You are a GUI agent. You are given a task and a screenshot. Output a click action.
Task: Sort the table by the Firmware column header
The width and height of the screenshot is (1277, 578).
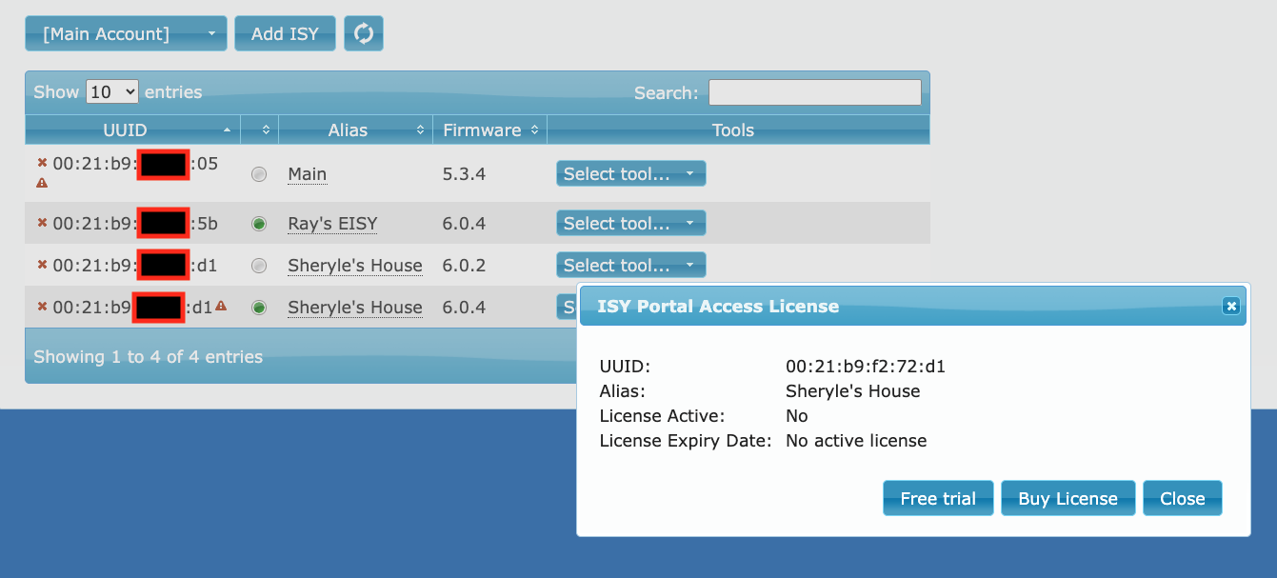tap(489, 130)
